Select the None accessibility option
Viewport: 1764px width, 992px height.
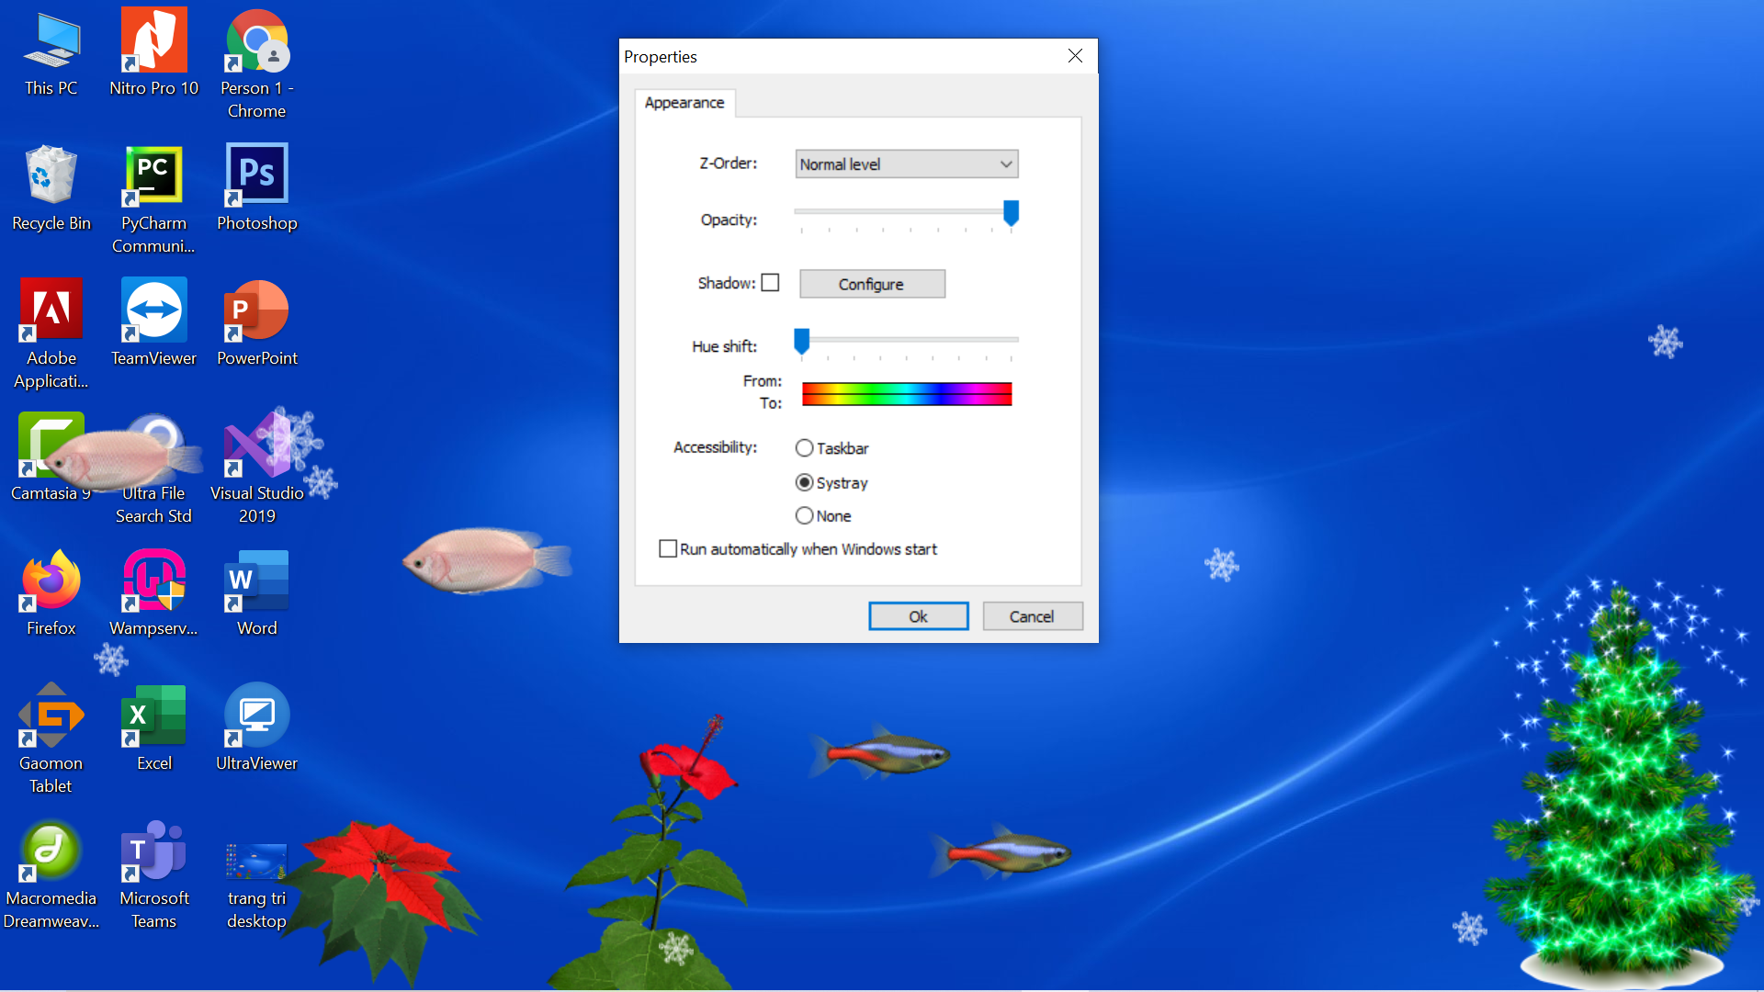(x=823, y=516)
